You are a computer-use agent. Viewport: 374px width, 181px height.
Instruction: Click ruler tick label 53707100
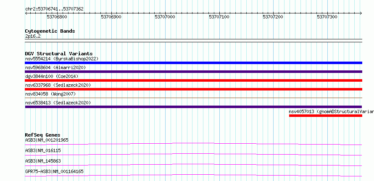tap(219, 17)
